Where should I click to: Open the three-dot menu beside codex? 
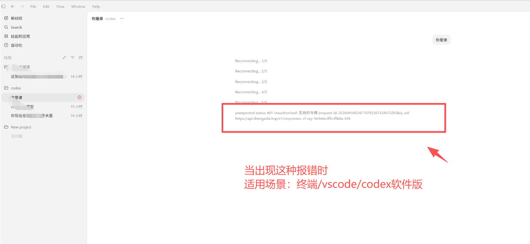[x=121, y=19]
